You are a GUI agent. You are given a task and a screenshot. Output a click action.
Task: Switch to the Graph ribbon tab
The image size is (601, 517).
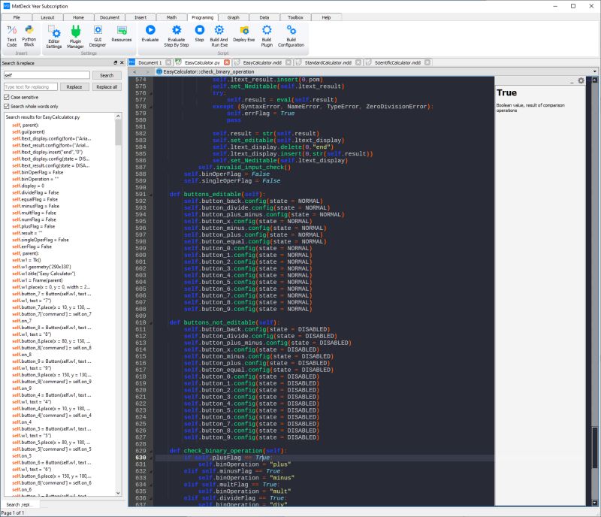point(234,17)
